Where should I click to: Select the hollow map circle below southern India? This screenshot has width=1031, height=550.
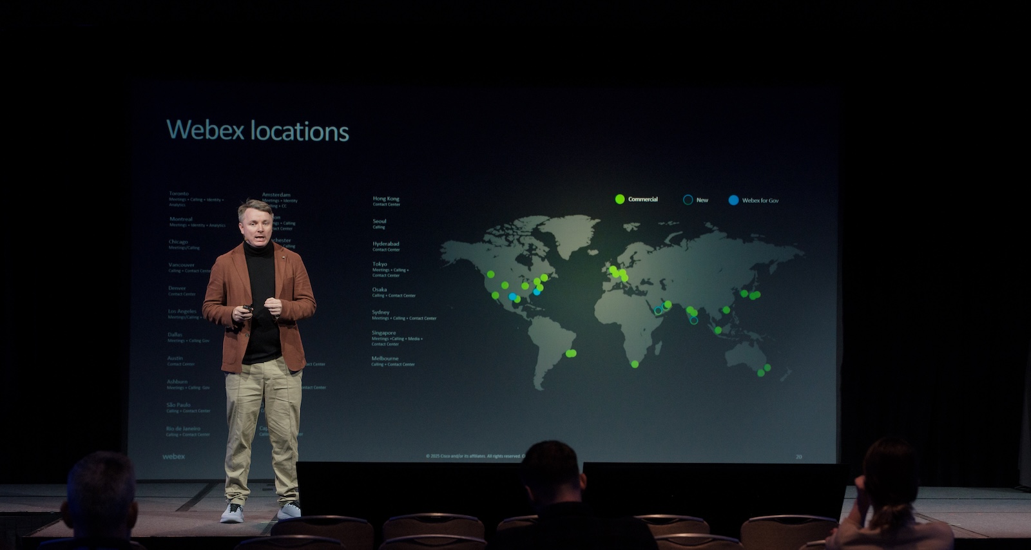[694, 320]
